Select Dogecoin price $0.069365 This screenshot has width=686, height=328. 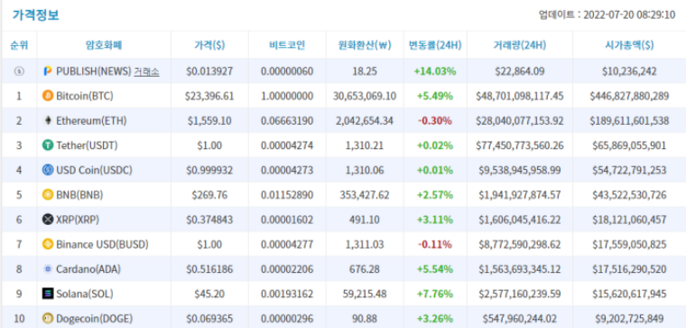[209, 319]
